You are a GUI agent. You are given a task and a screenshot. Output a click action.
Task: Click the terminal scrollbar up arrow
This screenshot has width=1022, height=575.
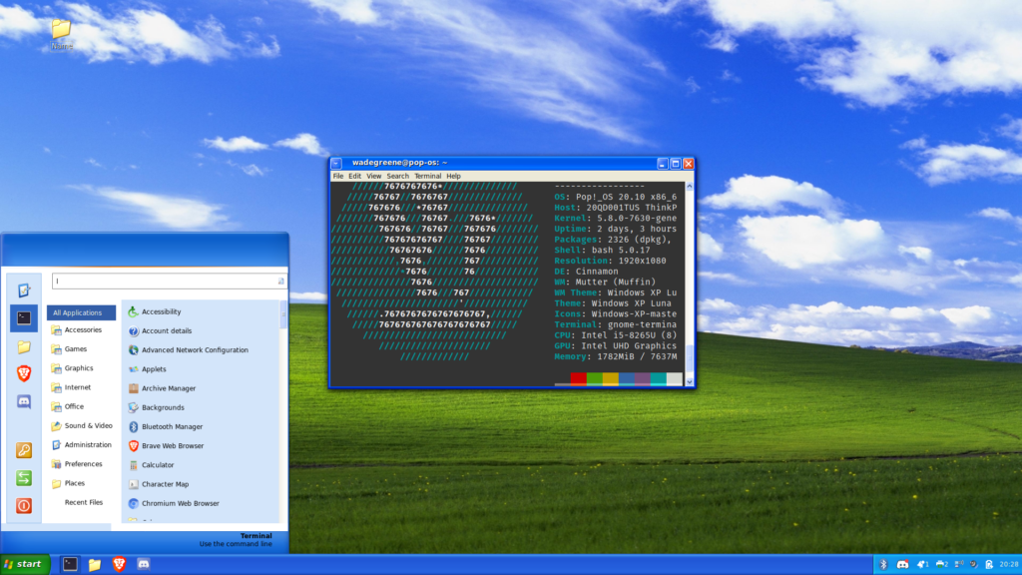point(689,187)
